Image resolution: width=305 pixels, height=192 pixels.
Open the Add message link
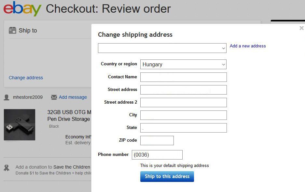point(73,97)
